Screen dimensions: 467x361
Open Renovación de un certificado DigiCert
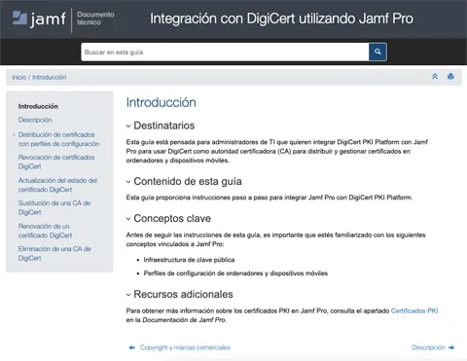45,231
